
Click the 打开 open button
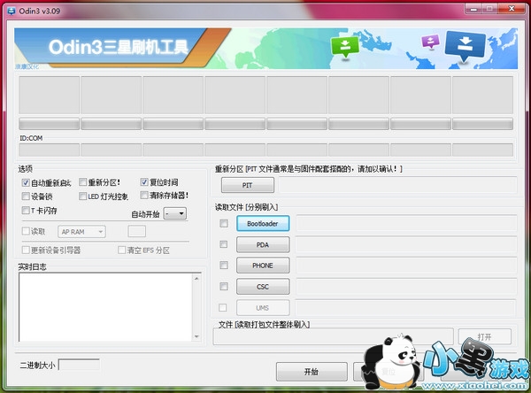coord(485,336)
